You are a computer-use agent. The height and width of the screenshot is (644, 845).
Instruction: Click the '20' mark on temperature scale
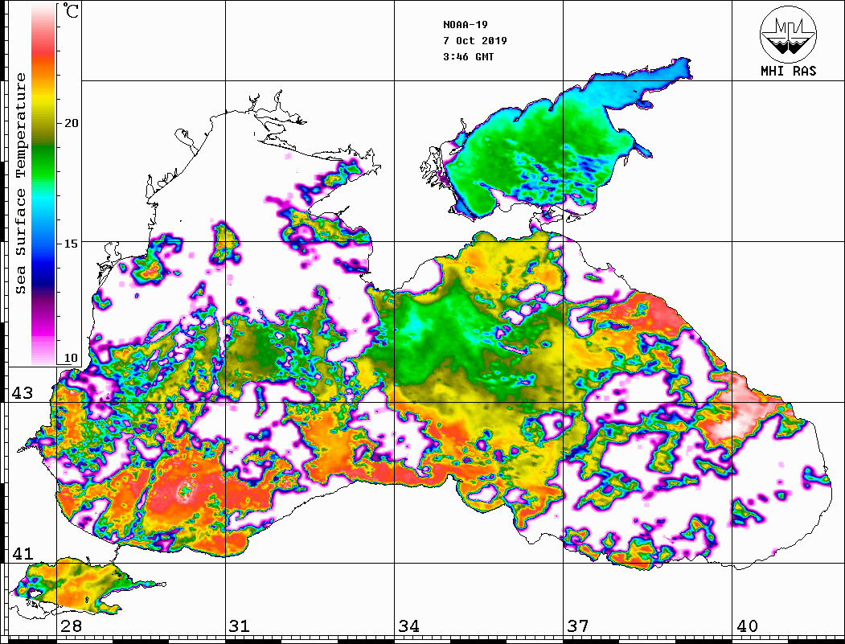[71, 123]
